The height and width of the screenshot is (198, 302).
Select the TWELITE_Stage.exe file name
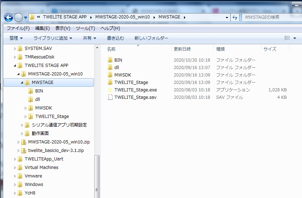click(136, 90)
